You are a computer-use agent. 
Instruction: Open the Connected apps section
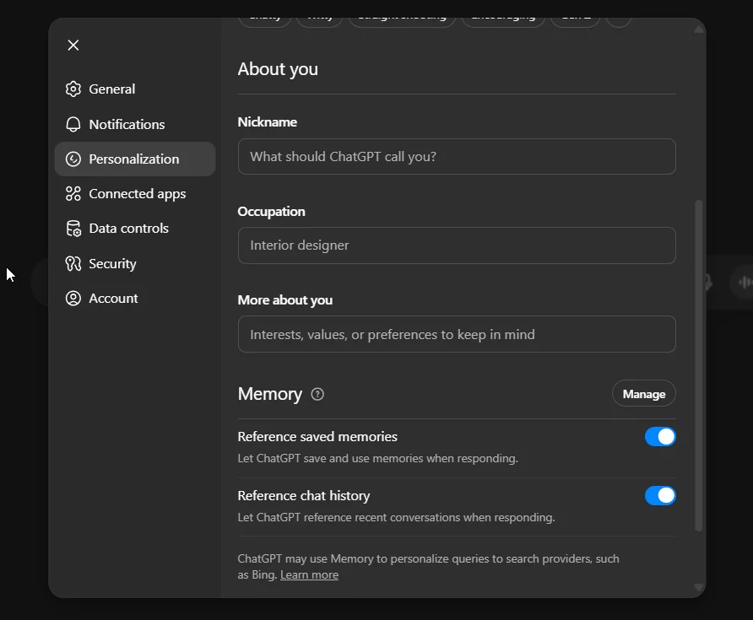(137, 193)
